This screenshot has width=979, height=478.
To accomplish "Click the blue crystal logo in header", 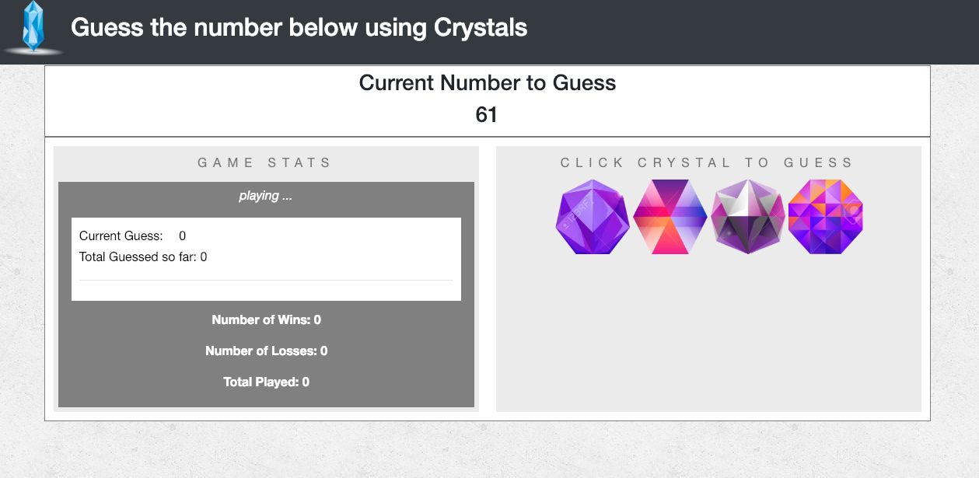I will click(33, 28).
